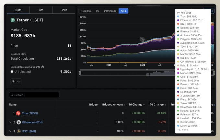Switch to the Info tab
The image size is (220, 140).
41,10
